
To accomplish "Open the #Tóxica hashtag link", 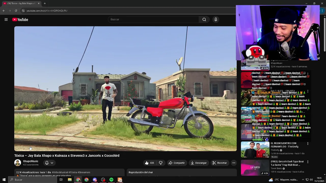I will (x=73, y=172).
